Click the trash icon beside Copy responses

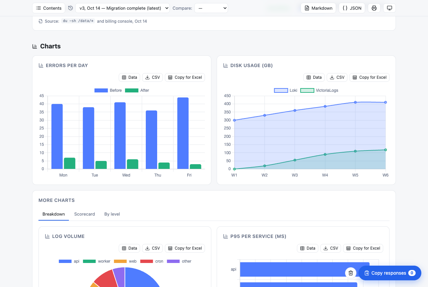tap(351, 273)
